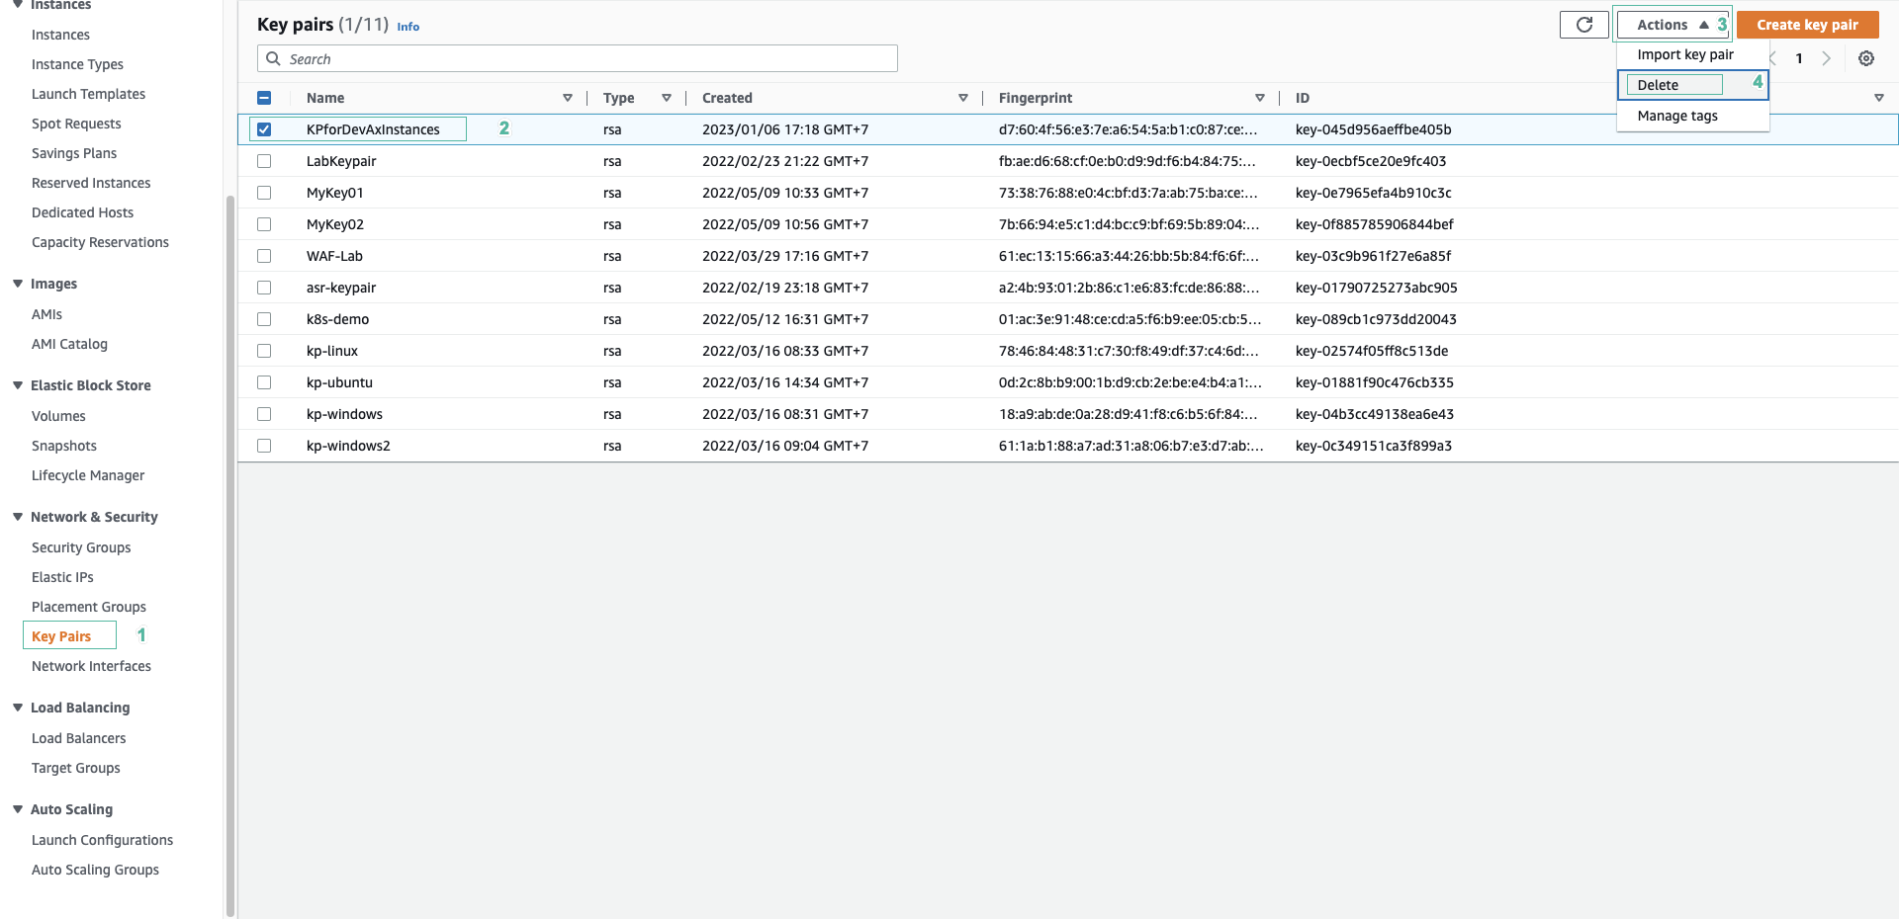Refresh the key pairs list
The width and height of the screenshot is (1899, 919).
pos(1583,25)
